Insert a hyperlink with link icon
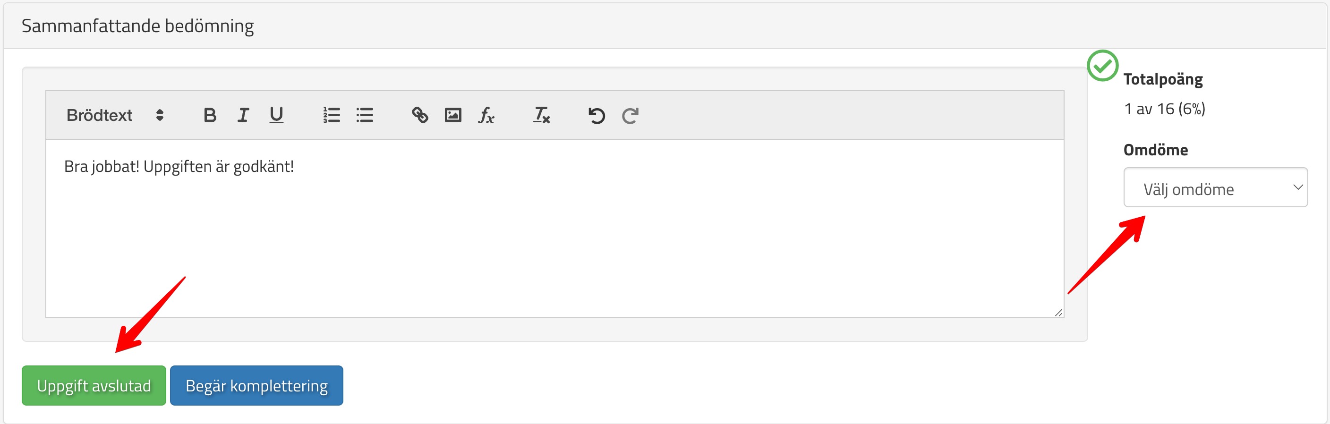 point(420,115)
